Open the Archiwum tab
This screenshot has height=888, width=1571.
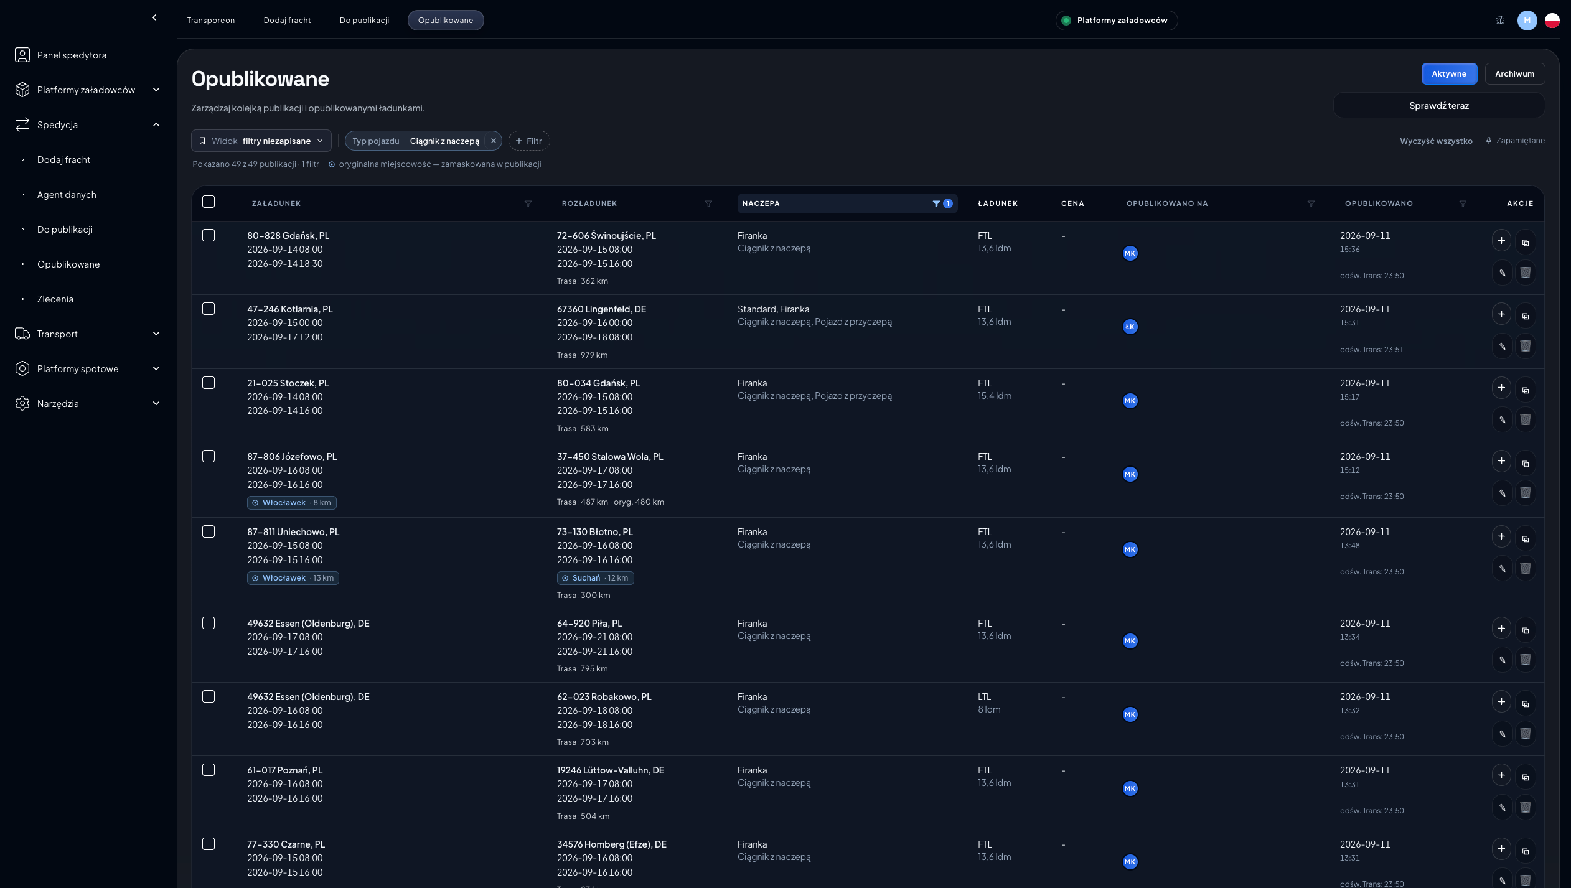coord(1514,73)
